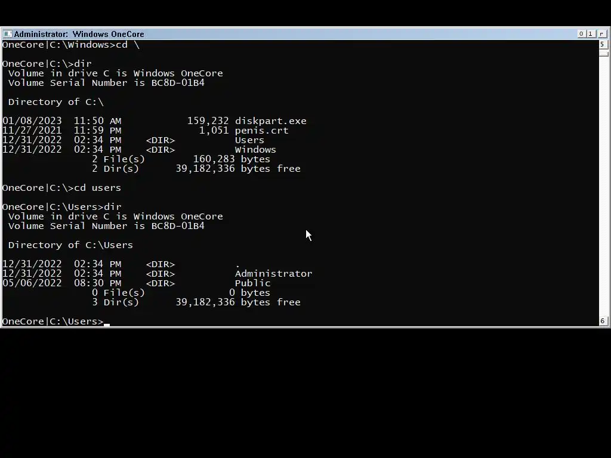Screen dimensions: 611x458
Task: Click the '0 File(s)' summary line
Action: 118,293
